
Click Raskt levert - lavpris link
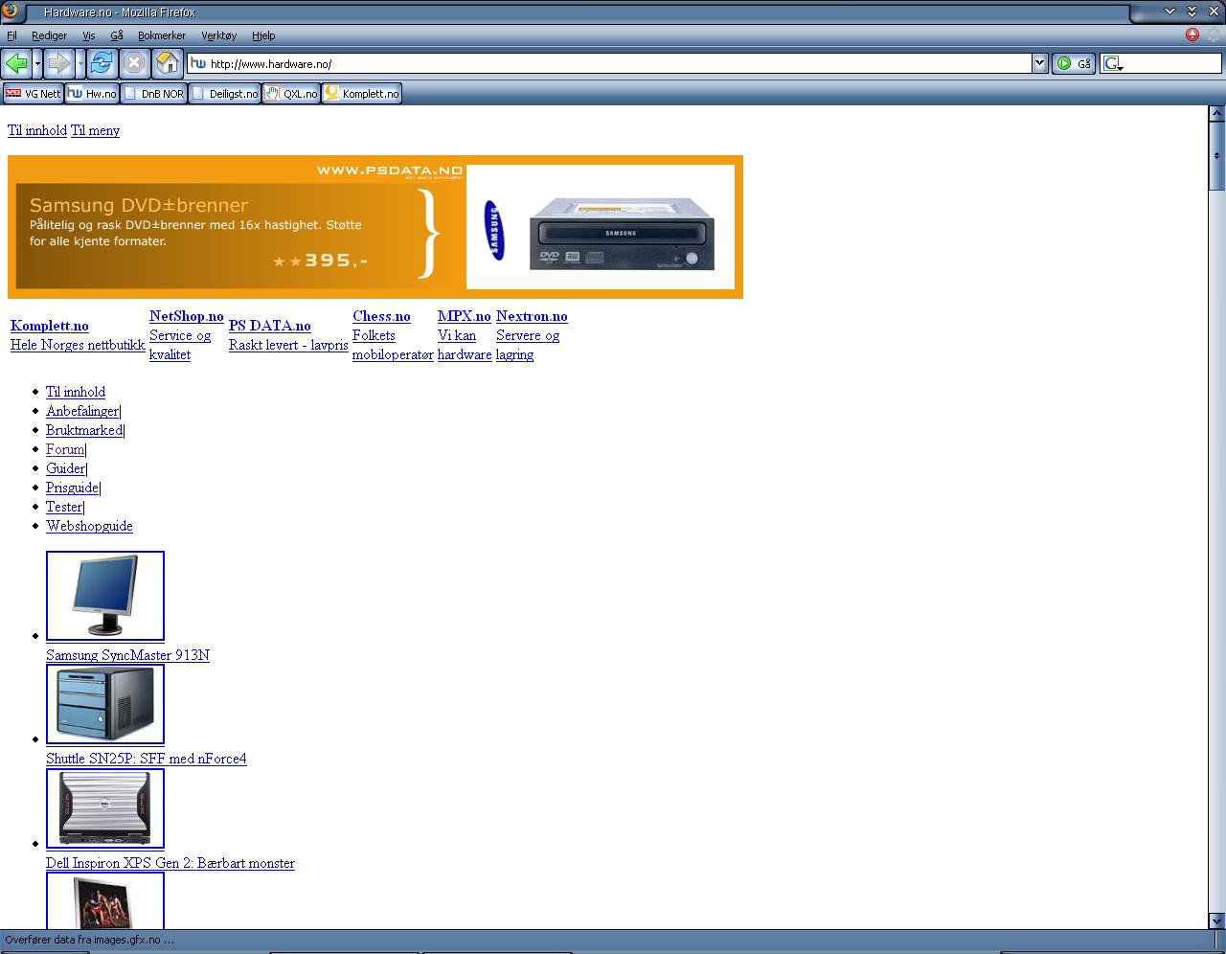(x=288, y=345)
